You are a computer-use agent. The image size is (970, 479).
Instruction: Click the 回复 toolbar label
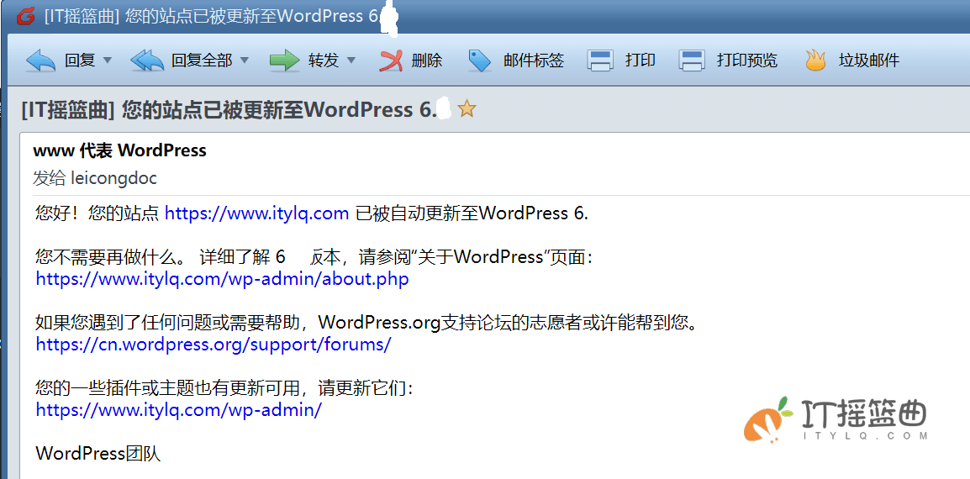79,61
